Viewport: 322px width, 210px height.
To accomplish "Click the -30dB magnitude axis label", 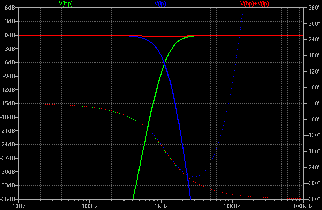I will pyautogui.click(x=8, y=172).
